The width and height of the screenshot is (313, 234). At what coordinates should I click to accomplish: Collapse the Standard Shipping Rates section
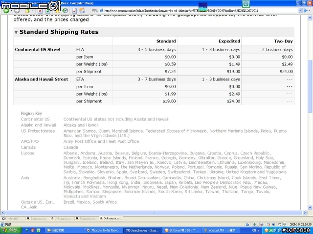coord(16,32)
